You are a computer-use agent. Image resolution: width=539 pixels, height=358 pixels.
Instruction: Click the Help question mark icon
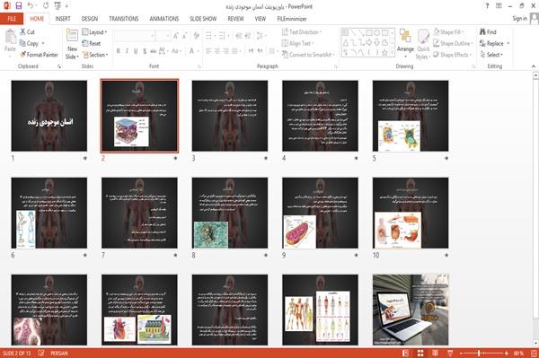tap(487, 5)
